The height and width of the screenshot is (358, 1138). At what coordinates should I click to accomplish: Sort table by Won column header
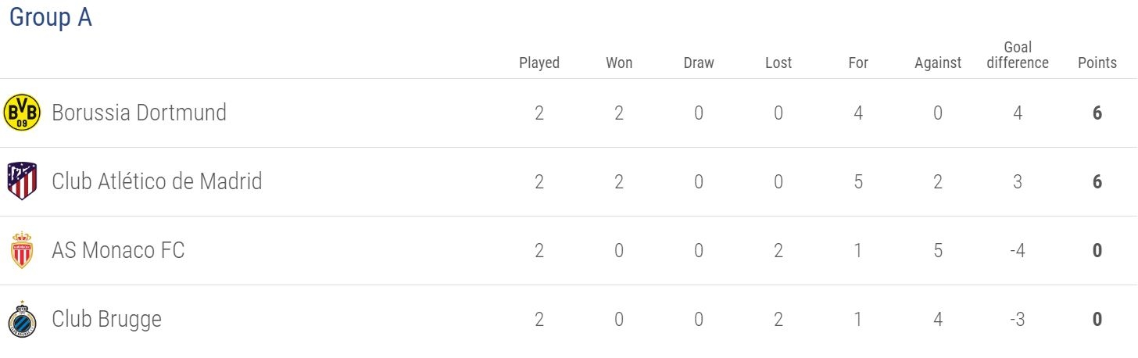(619, 63)
